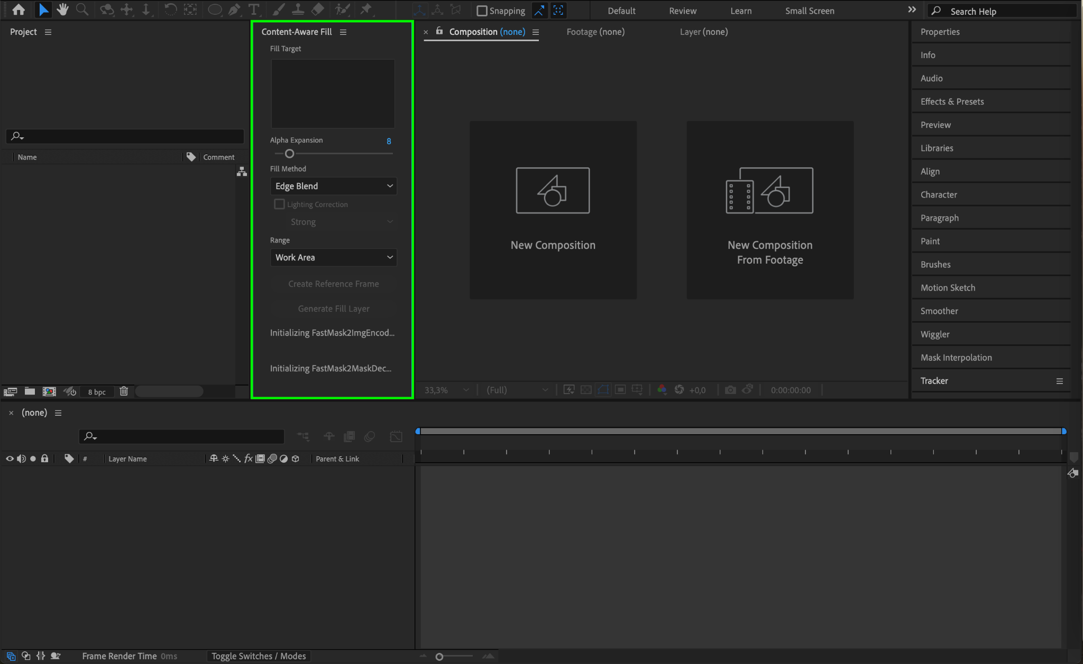Screen dimensions: 1083x664
Task: Click the new folder icon in Project panel
Action: click(x=30, y=391)
